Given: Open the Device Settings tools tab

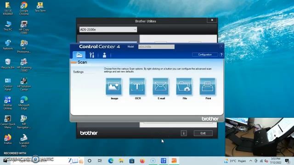Looking at the screenshot, I should coord(92,55).
